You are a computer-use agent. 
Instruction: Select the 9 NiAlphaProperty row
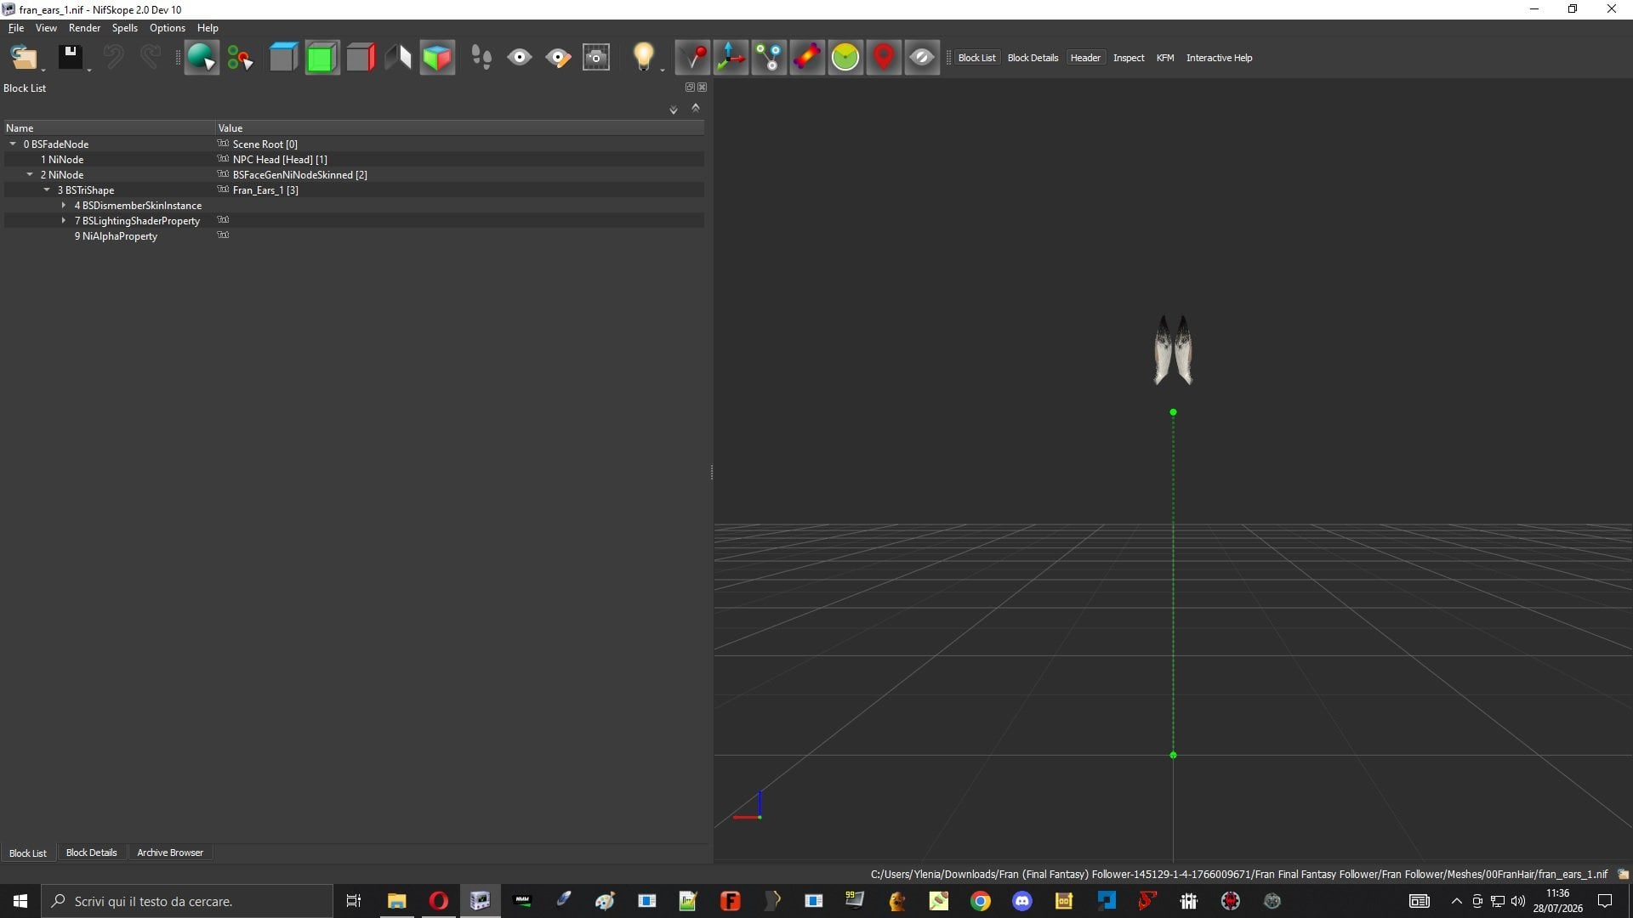[354, 236]
